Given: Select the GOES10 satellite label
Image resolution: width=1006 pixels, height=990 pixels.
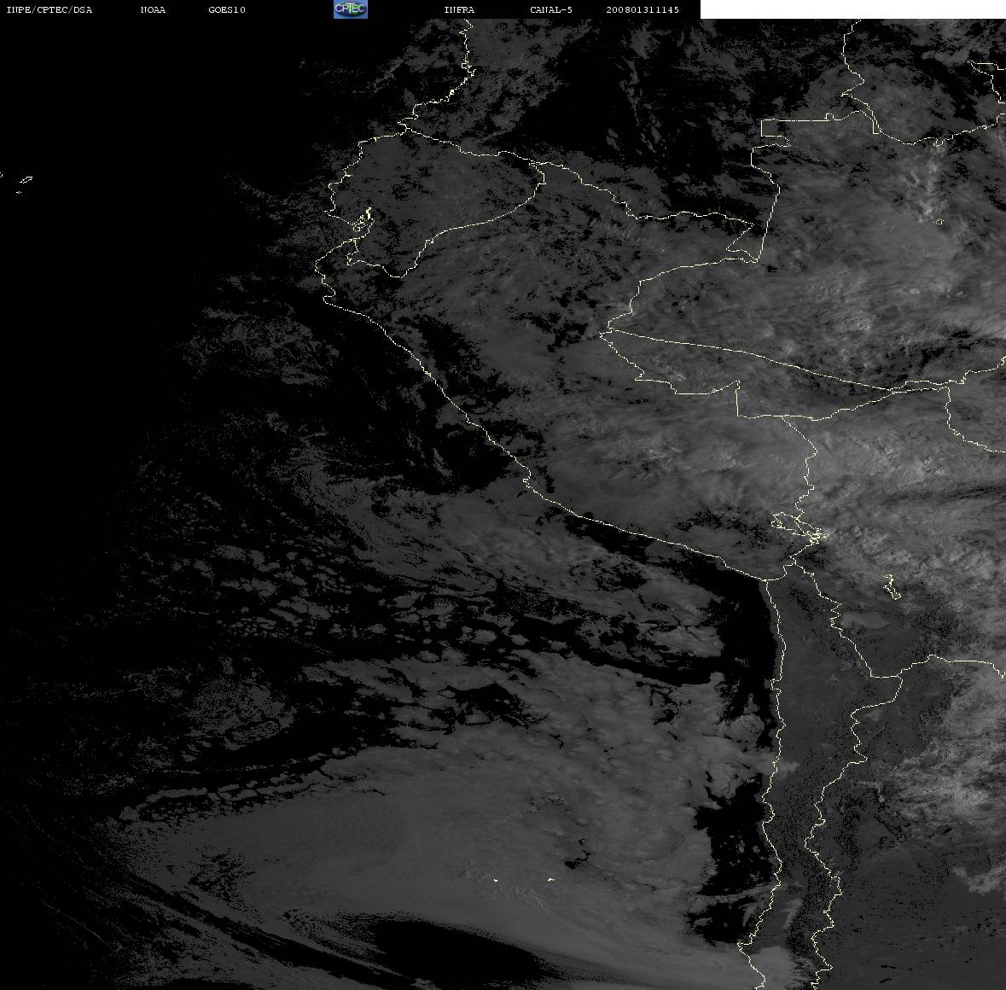Looking at the screenshot, I should pyautogui.click(x=227, y=9).
